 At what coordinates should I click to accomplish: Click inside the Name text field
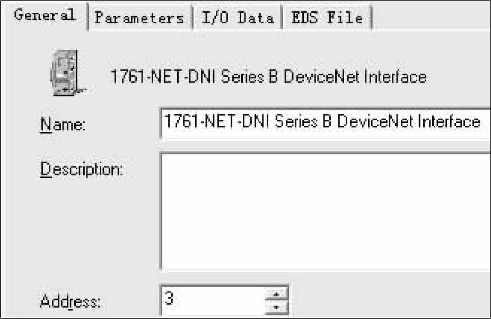(325, 123)
